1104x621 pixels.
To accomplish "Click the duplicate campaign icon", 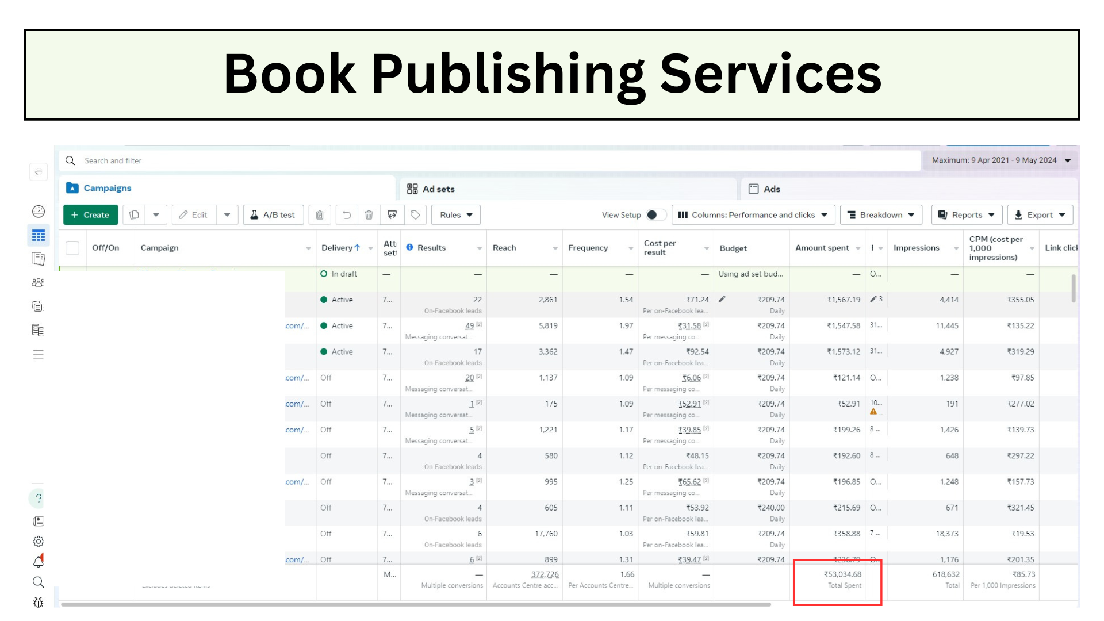I will pos(134,215).
